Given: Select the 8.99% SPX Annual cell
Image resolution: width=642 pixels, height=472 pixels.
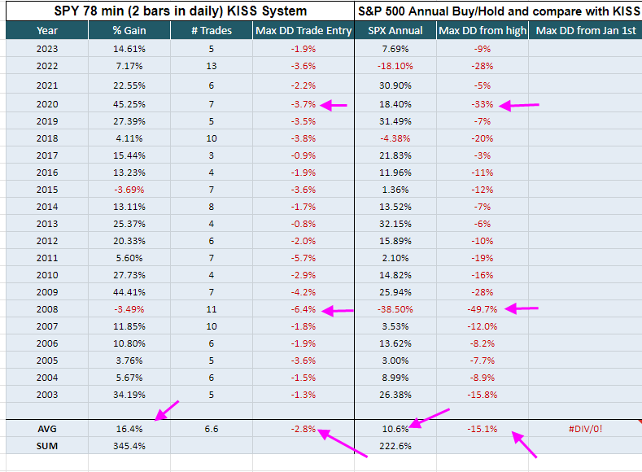Looking at the screenshot, I should pyautogui.click(x=395, y=378).
